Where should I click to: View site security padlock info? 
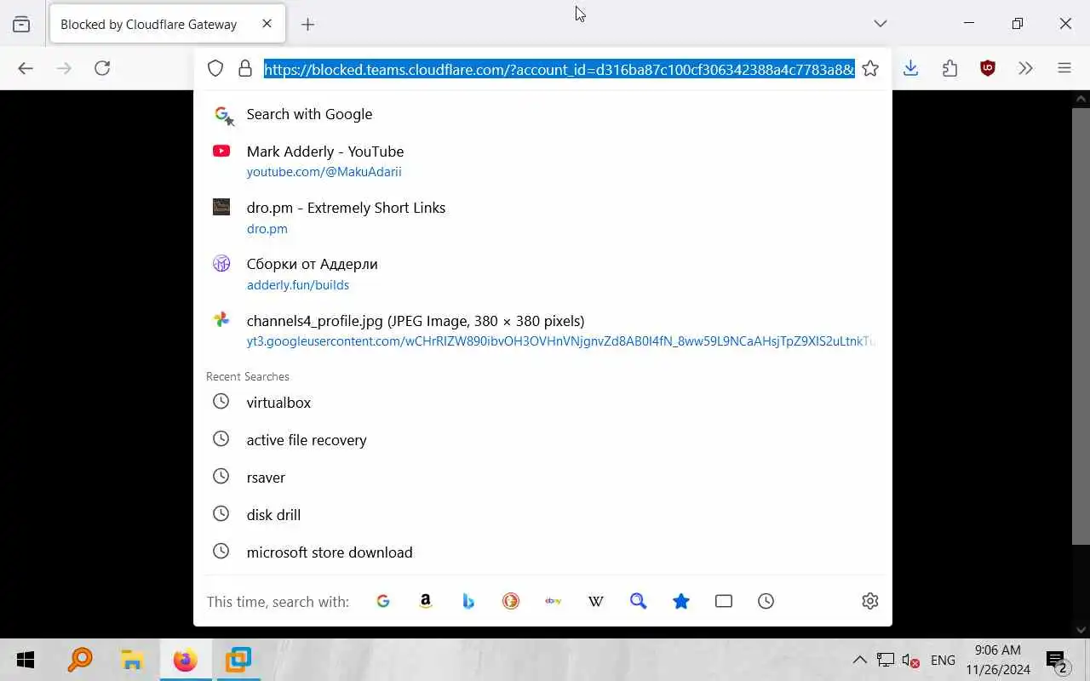pos(245,69)
